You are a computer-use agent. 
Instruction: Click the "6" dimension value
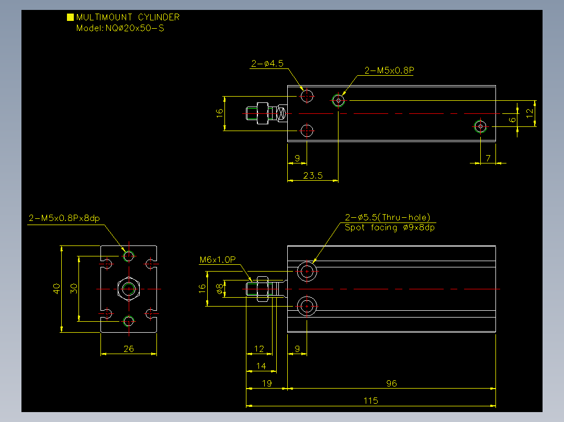coord(513,120)
